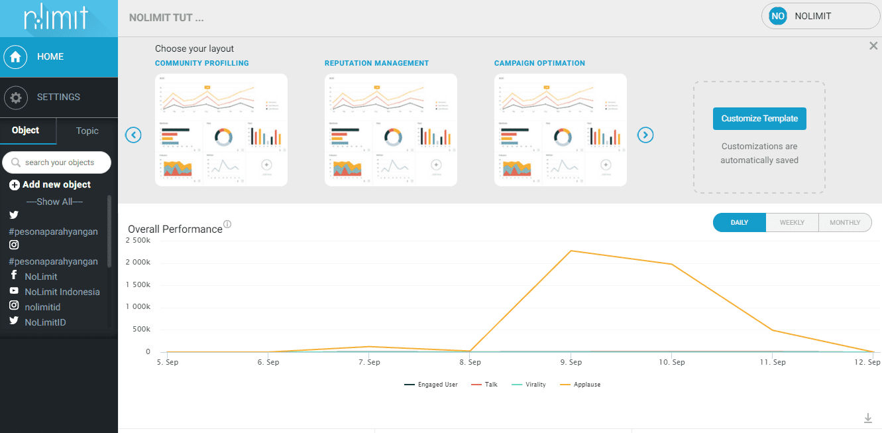
Task: Select the NoLimit Facebook object
Action: tap(41, 277)
